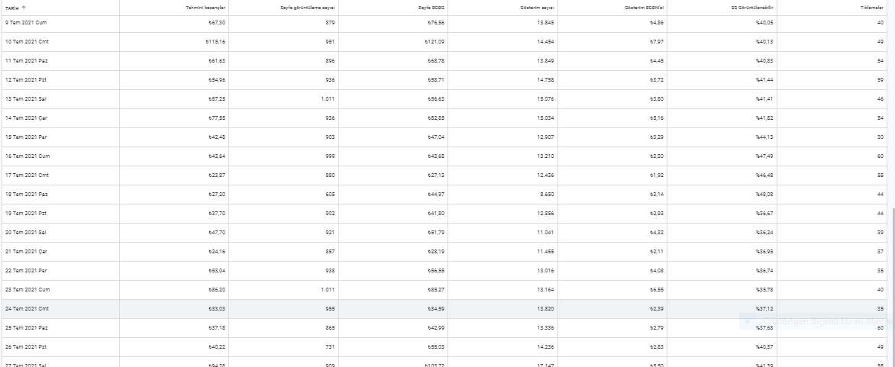The image size is (895, 367).
Task: Click the Gösterim sayısı column header
Action: coord(536,8)
